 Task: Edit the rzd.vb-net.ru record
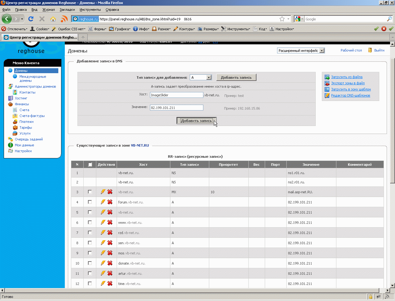(x=103, y=232)
